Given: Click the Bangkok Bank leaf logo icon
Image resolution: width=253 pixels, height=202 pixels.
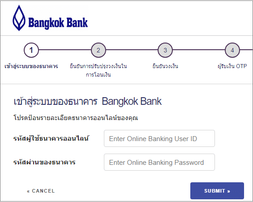Looking at the screenshot, I should (x=19, y=18).
